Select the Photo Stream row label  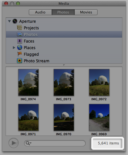[x=36, y=61]
